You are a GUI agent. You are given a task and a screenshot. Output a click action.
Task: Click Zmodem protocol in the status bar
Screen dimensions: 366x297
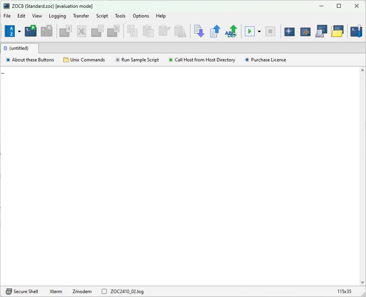[82, 291]
